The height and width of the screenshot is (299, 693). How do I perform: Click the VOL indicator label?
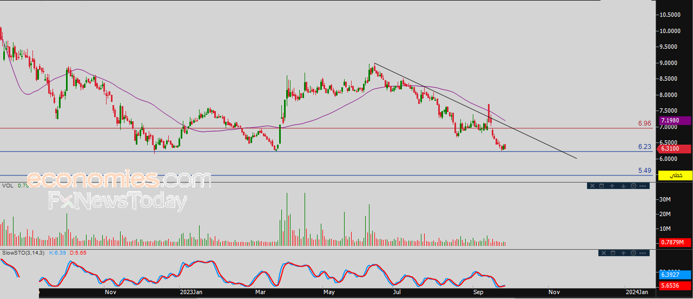[8, 186]
